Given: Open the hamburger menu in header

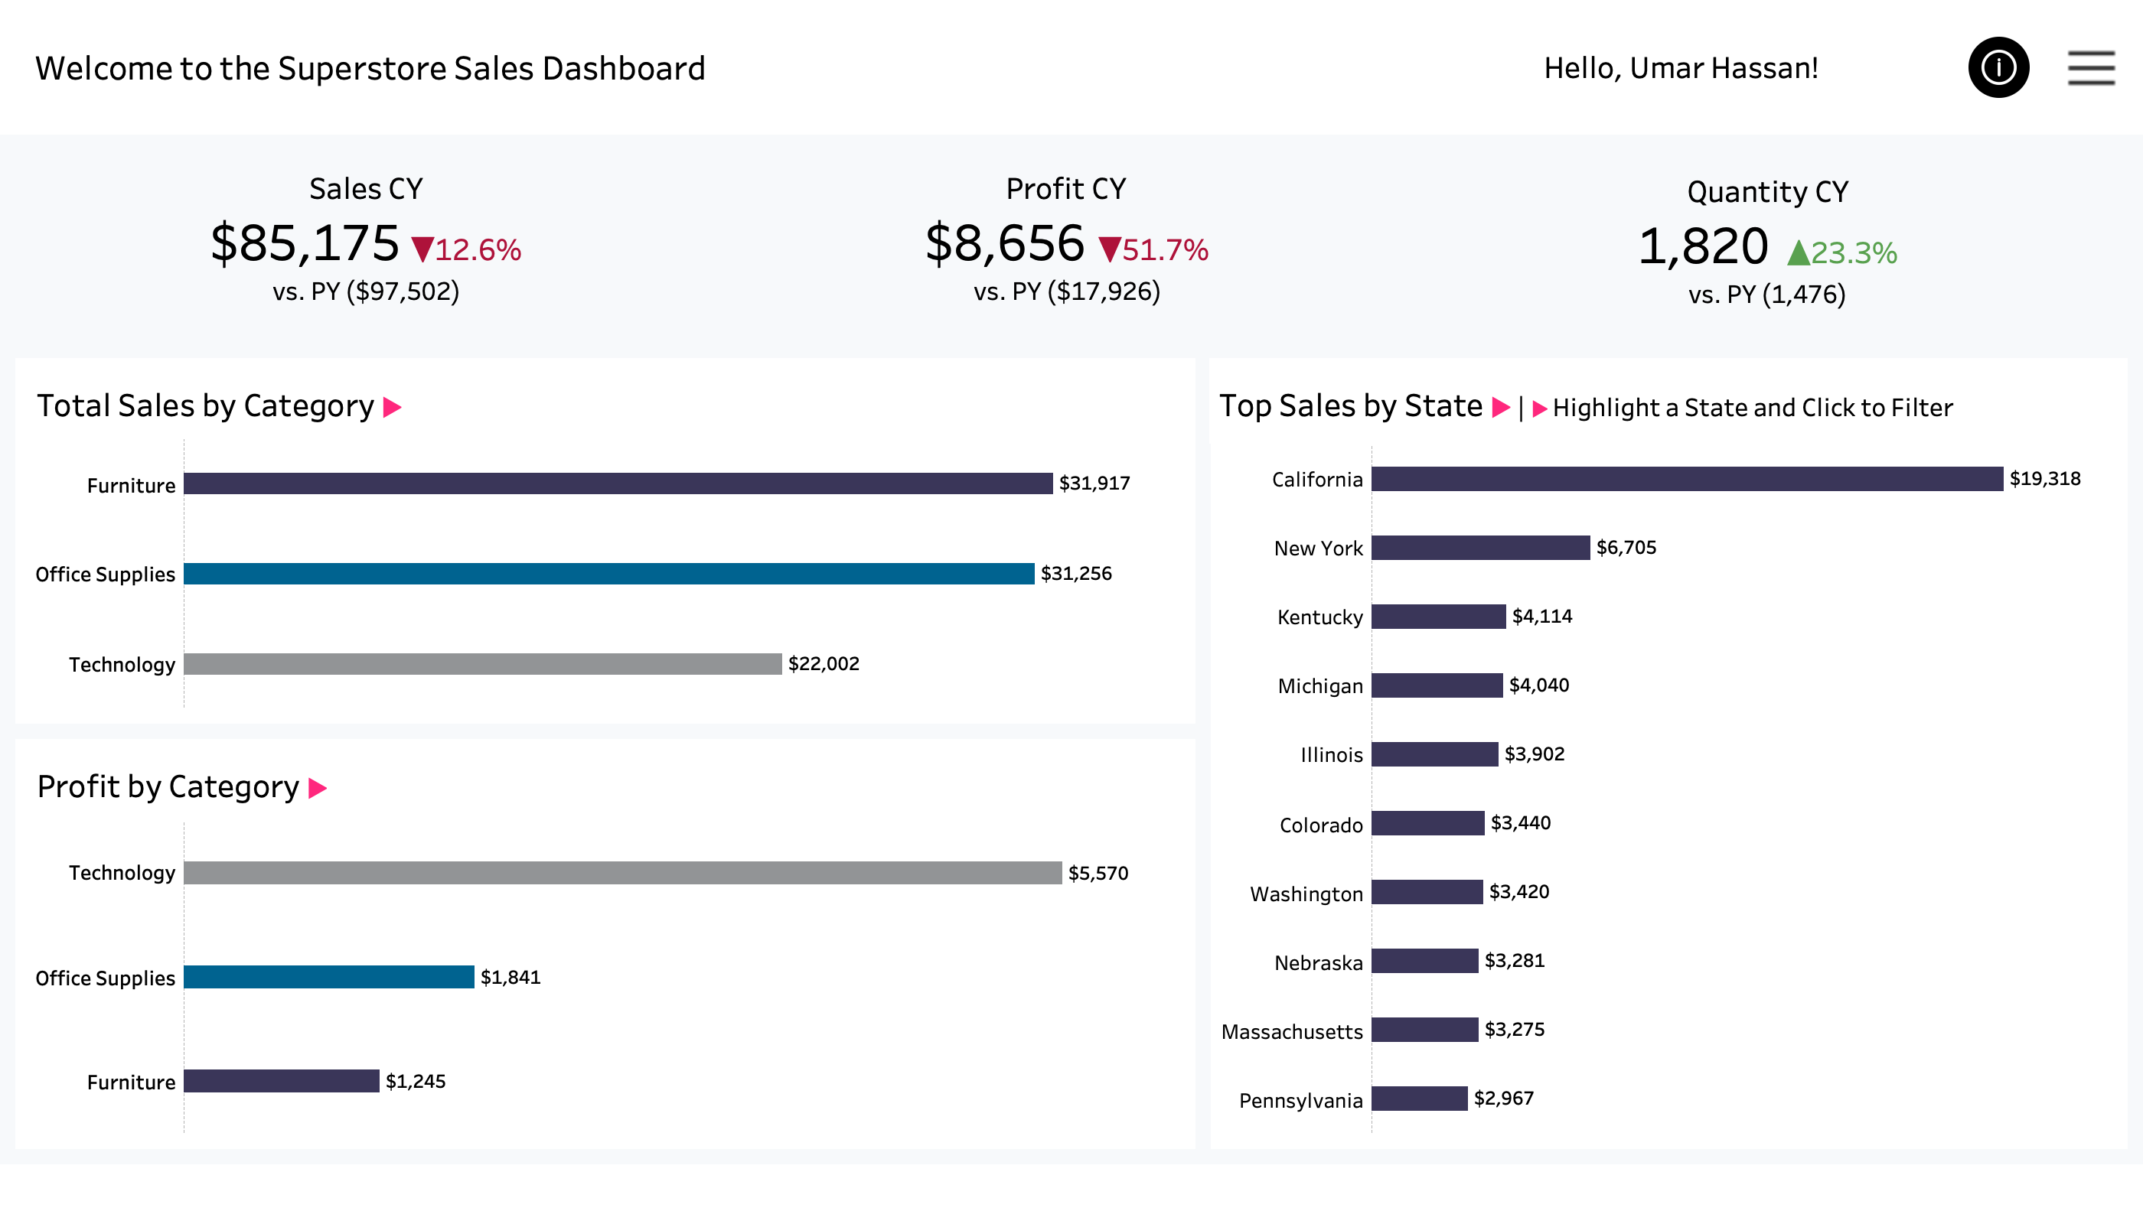Looking at the screenshot, I should pyautogui.click(x=2091, y=68).
